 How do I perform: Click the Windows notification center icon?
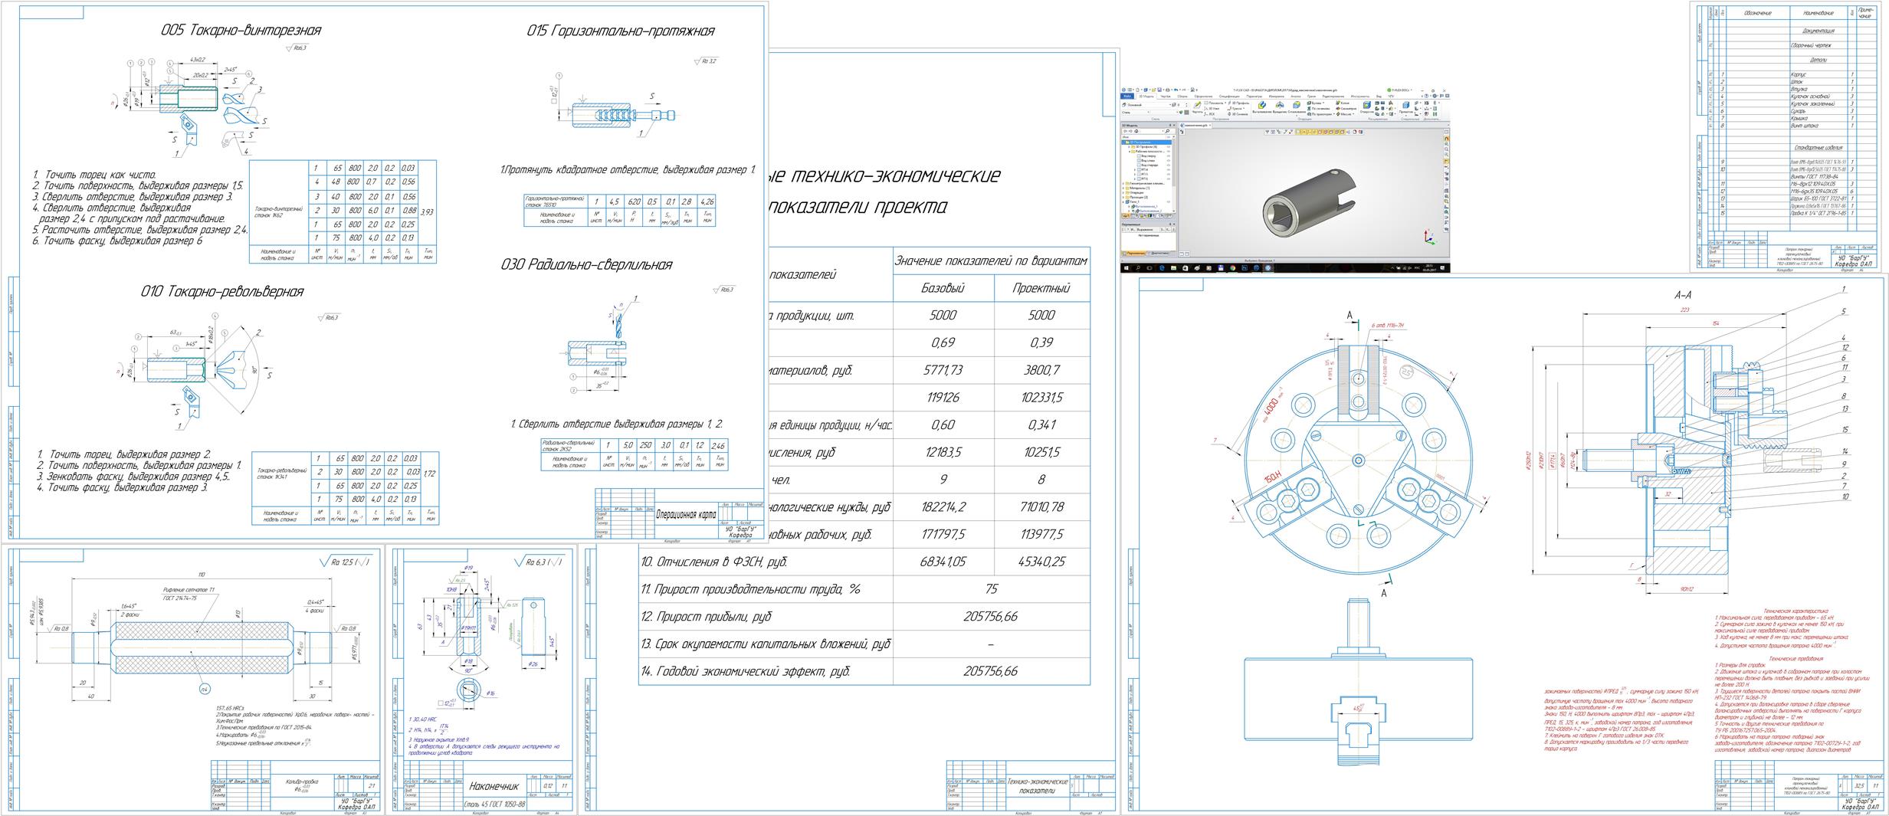click(x=1443, y=268)
